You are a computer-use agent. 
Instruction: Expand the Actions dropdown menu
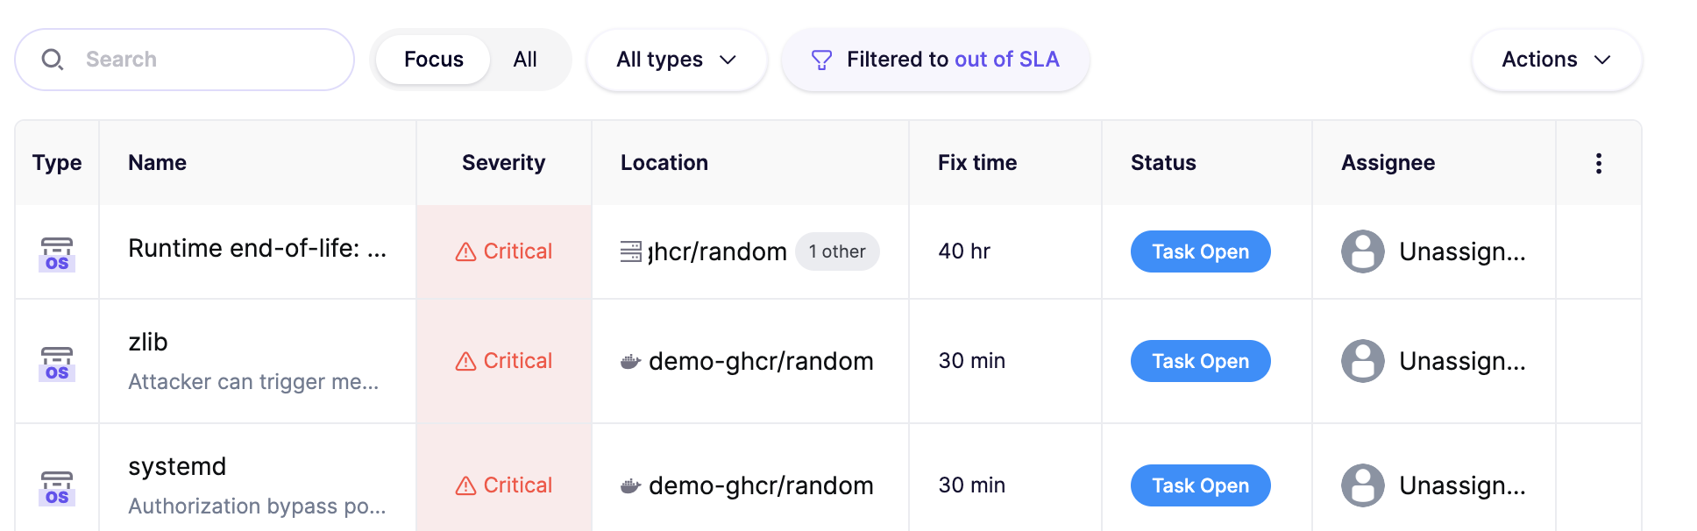click(x=1557, y=60)
